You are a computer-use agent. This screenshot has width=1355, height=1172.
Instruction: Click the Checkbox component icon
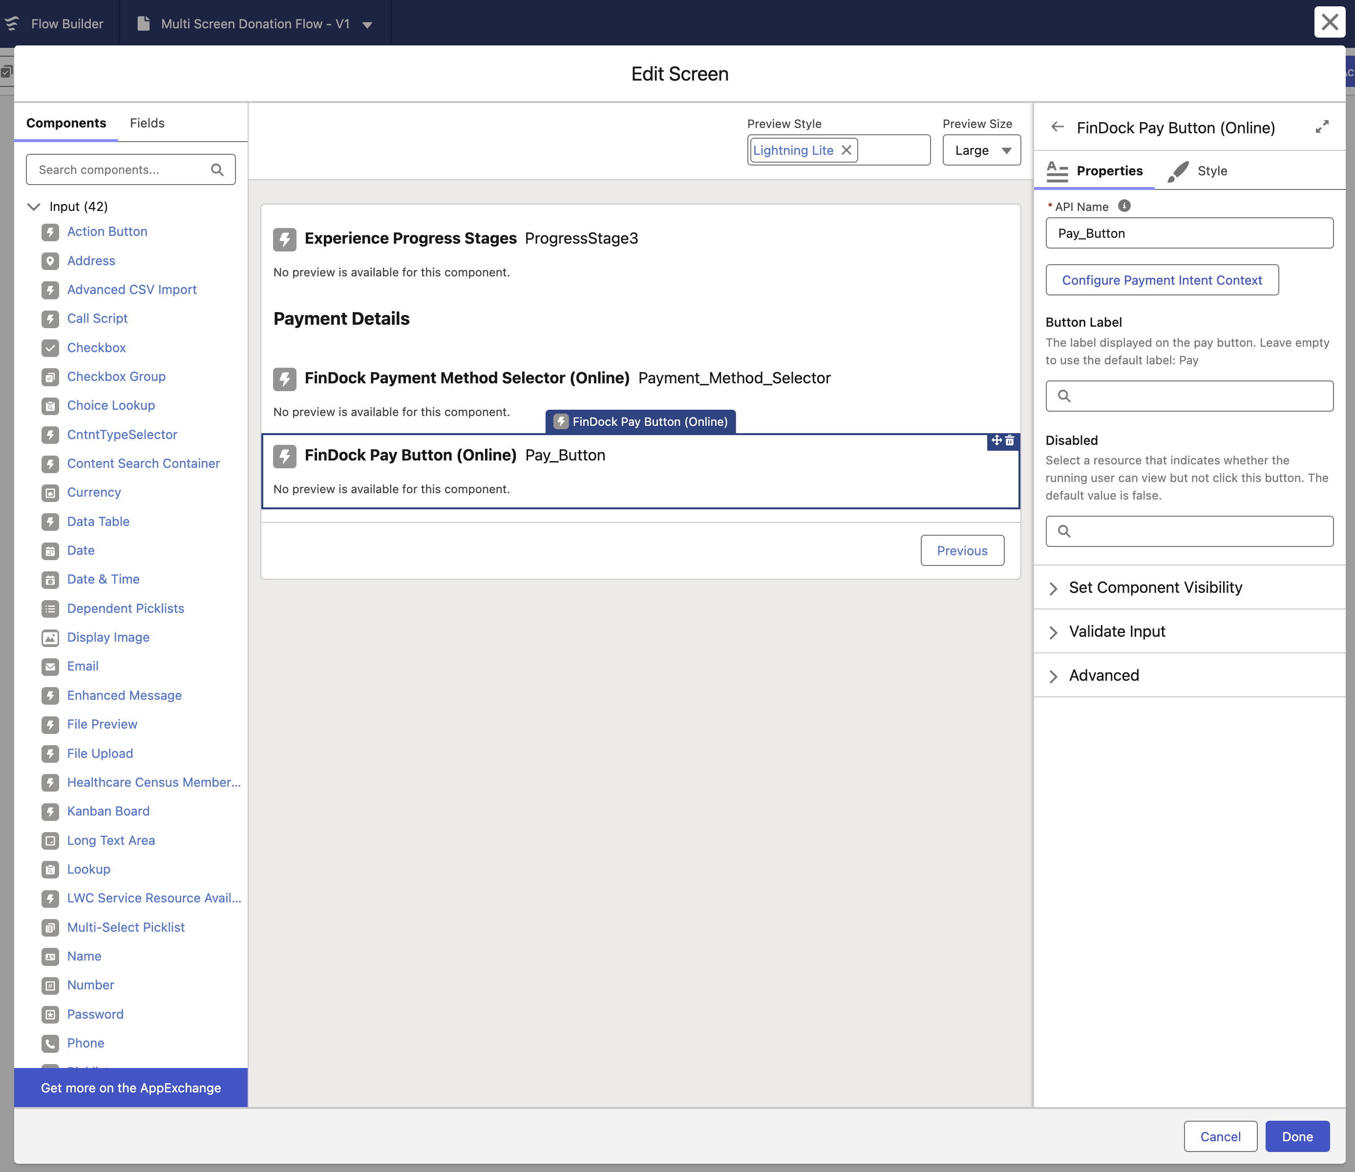(50, 348)
